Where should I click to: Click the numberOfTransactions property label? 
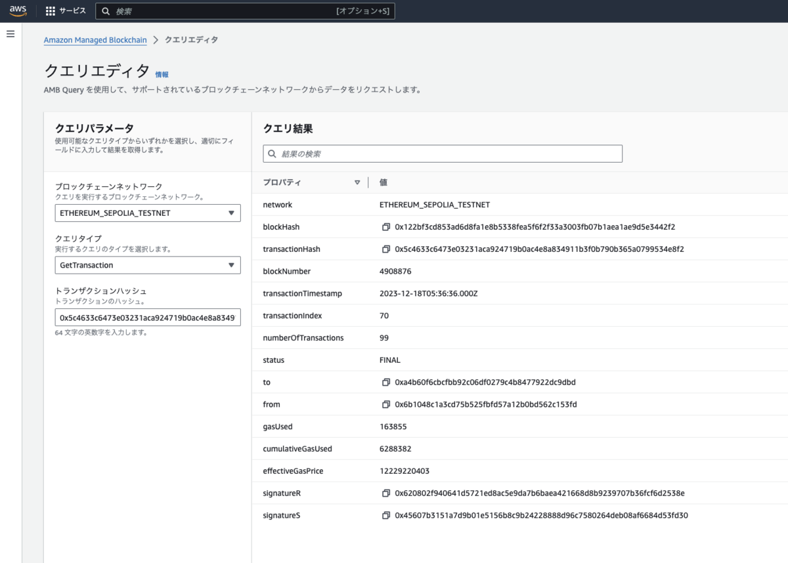pyautogui.click(x=303, y=338)
